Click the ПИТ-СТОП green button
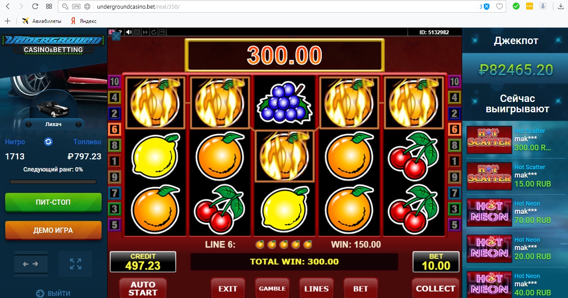 54,202
